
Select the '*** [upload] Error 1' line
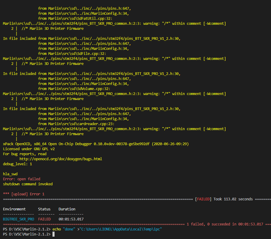(x=24, y=194)
